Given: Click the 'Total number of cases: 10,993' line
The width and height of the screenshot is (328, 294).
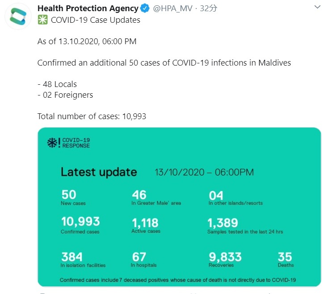Looking at the screenshot, I should click(x=92, y=116).
